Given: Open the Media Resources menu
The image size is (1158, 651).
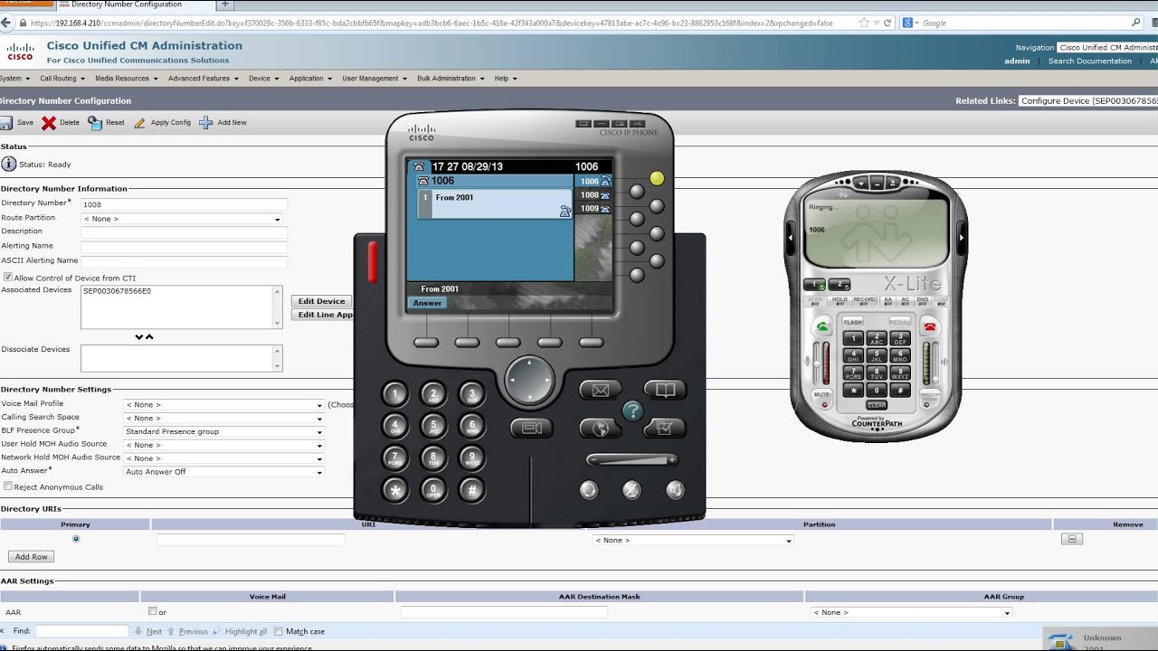Looking at the screenshot, I should click(126, 79).
